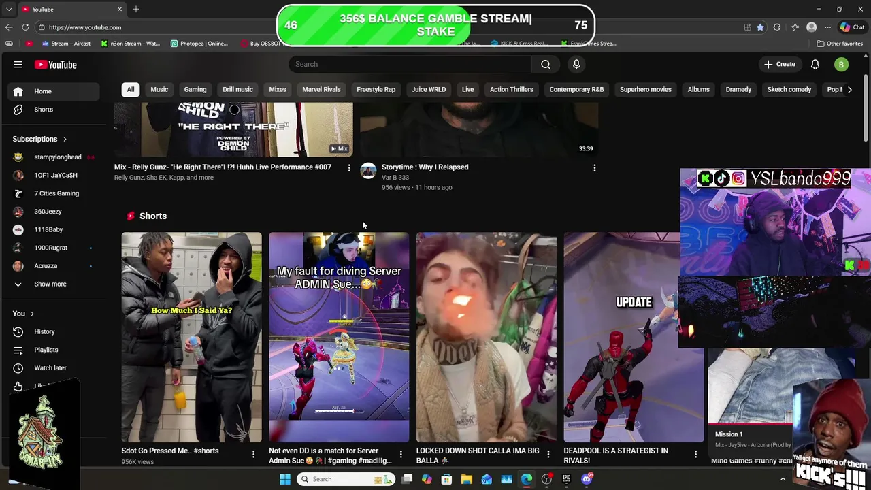Open the YouTube hamburger guide menu
Viewport: 871px width, 490px height.
coord(18,65)
